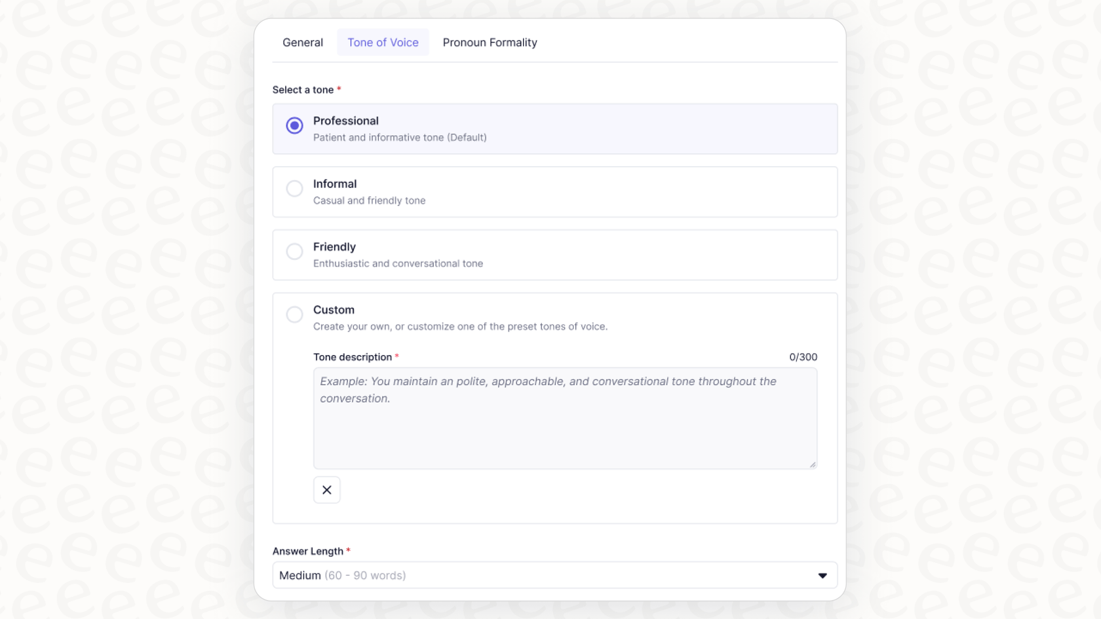Choose the Informal tone radio button

pos(294,189)
